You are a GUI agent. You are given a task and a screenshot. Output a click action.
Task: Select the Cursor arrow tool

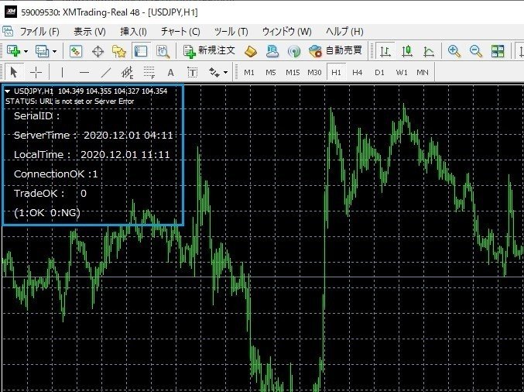click(x=14, y=72)
